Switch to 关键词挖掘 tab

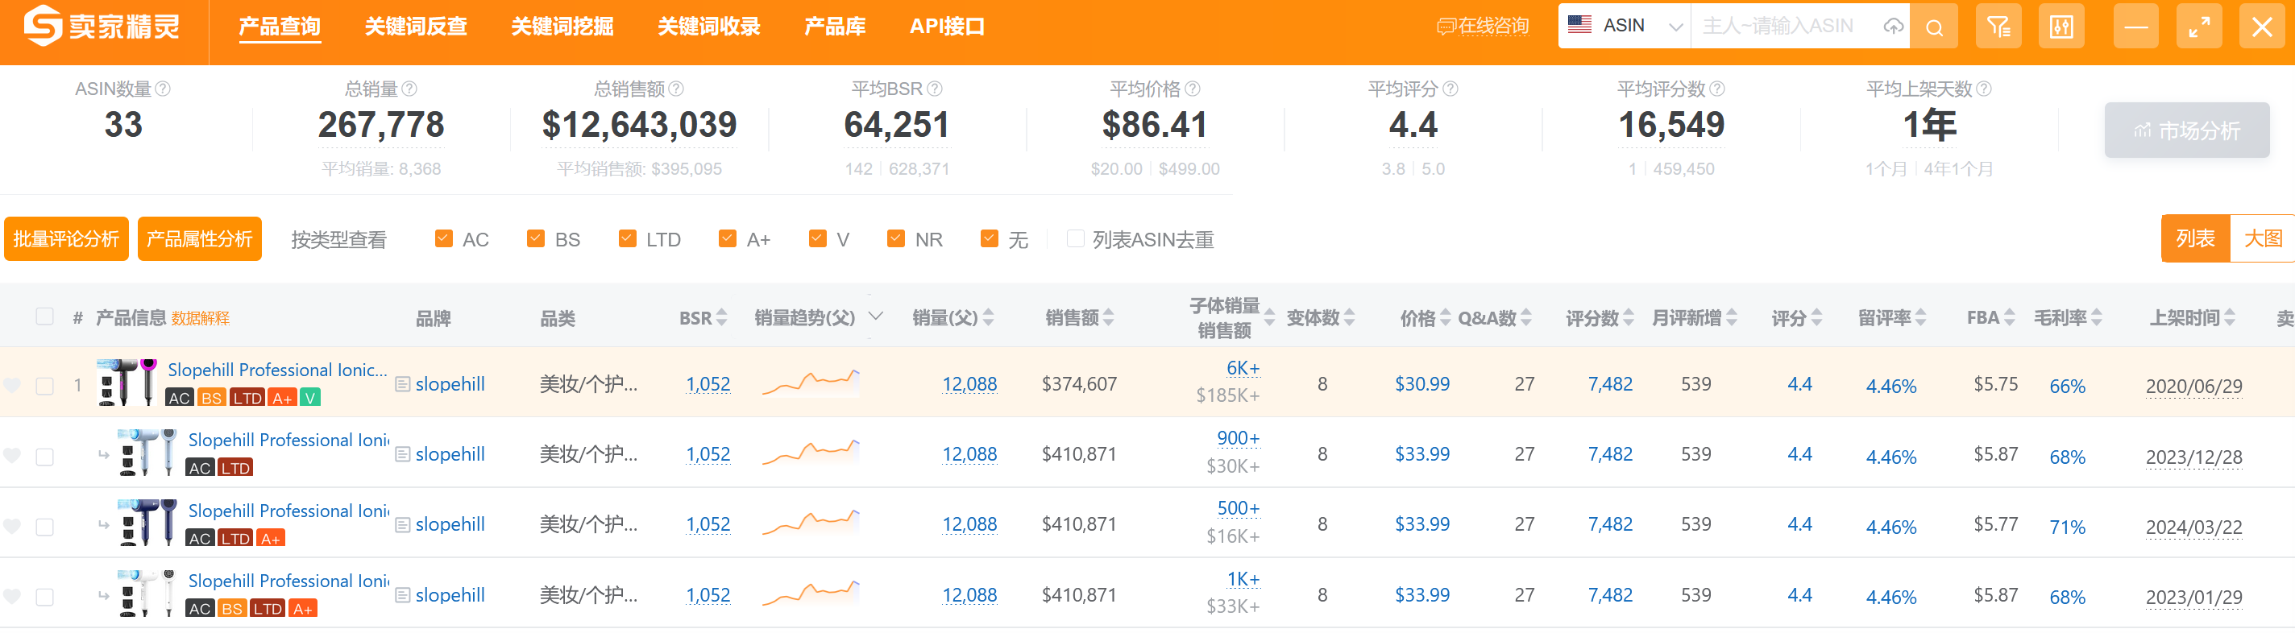(562, 27)
